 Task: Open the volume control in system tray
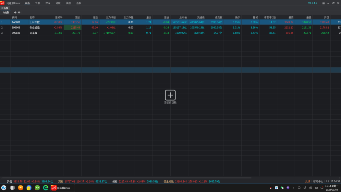point(311,188)
